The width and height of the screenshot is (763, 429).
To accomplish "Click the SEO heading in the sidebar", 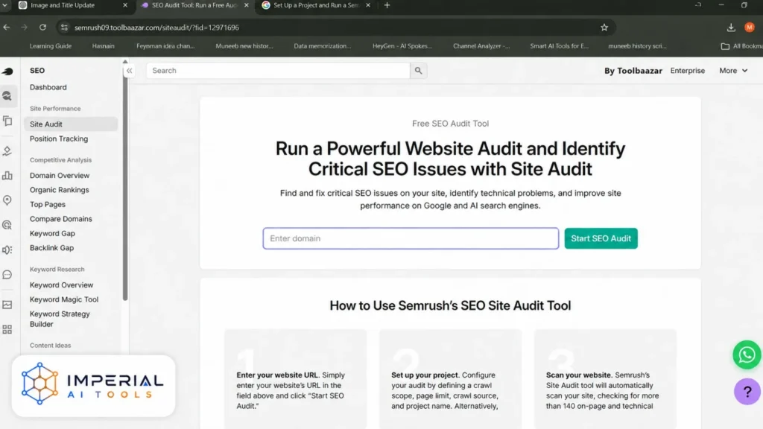I will tap(37, 71).
